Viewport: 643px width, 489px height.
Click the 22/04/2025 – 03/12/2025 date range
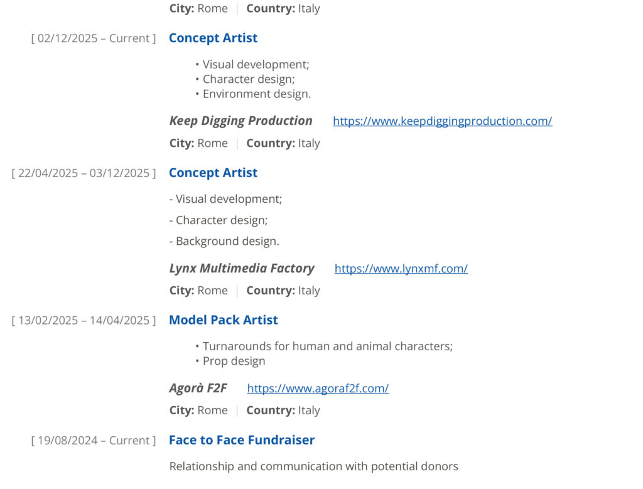click(84, 173)
